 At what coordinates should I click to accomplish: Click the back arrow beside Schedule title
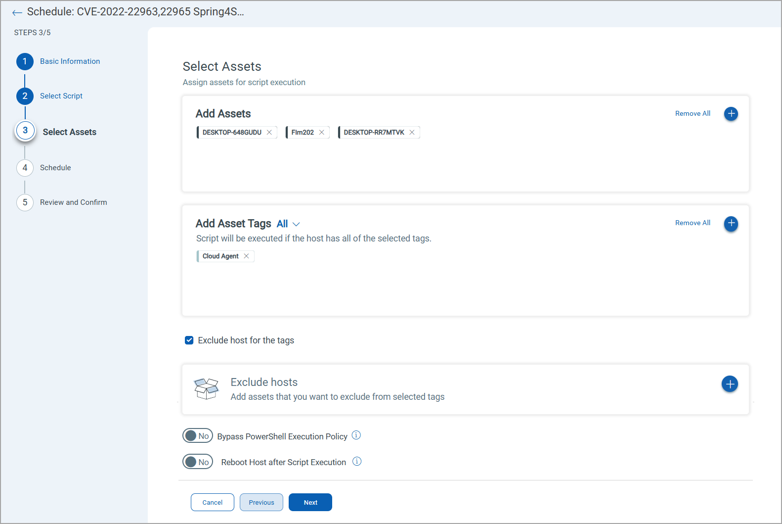coord(17,13)
